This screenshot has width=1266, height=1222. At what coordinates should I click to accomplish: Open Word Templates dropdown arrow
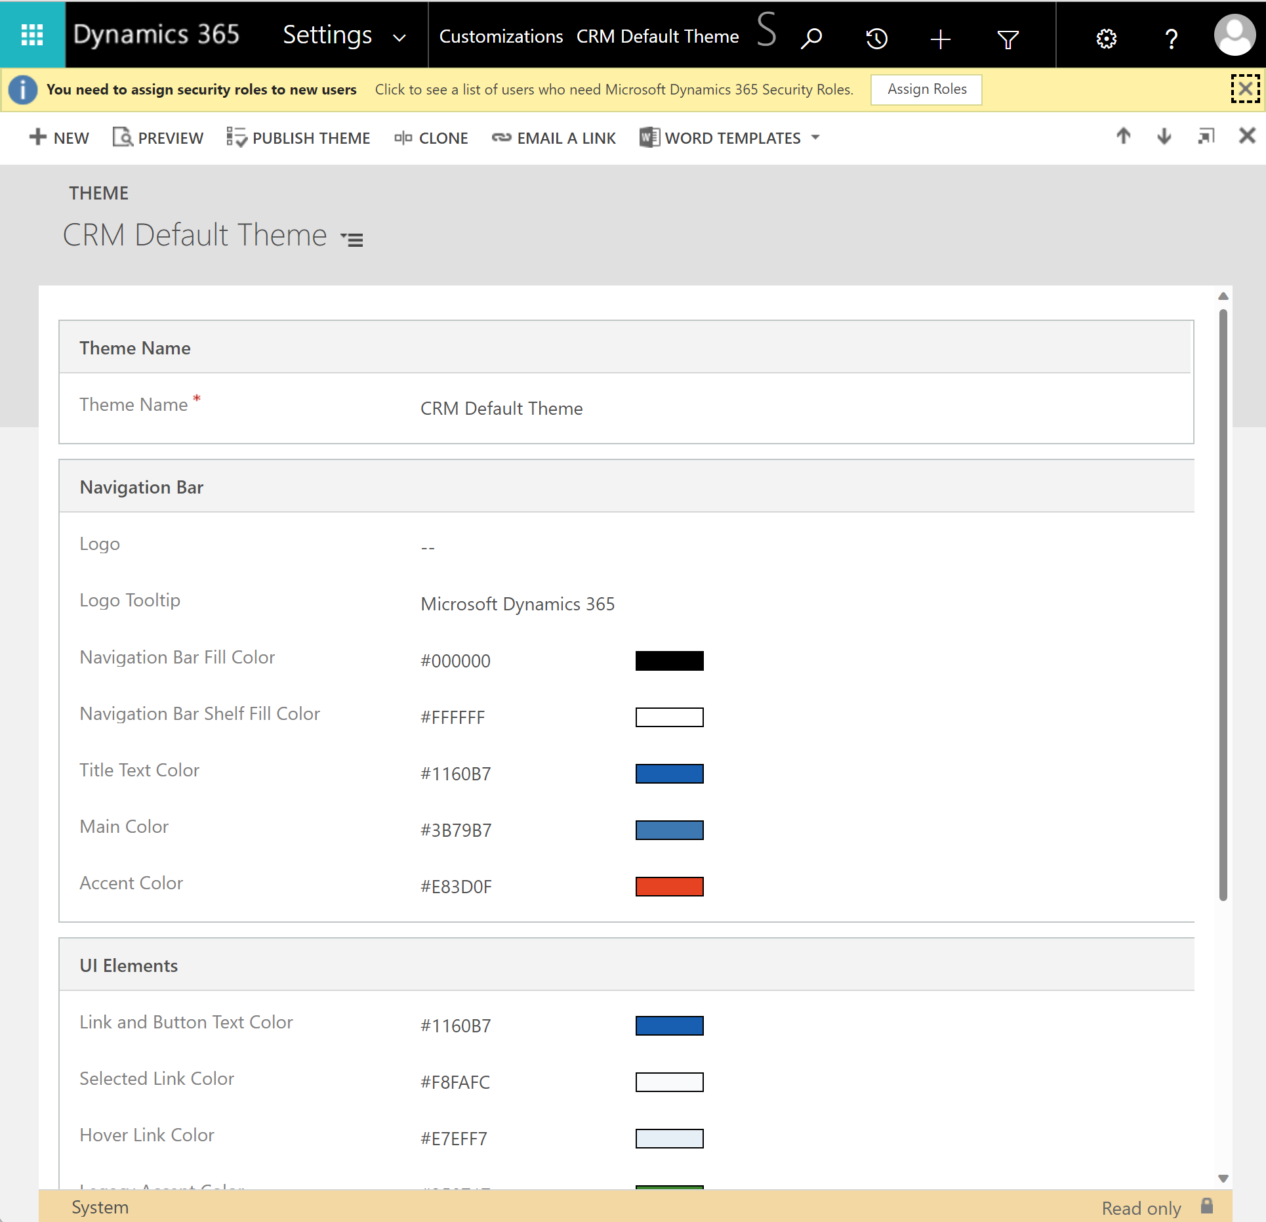click(815, 137)
